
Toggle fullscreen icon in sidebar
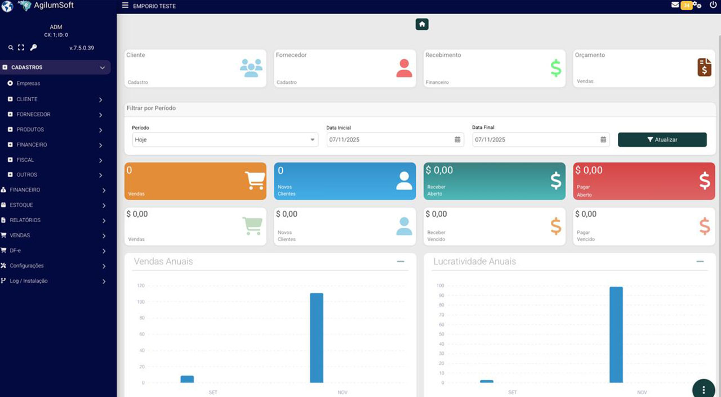[x=21, y=48]
